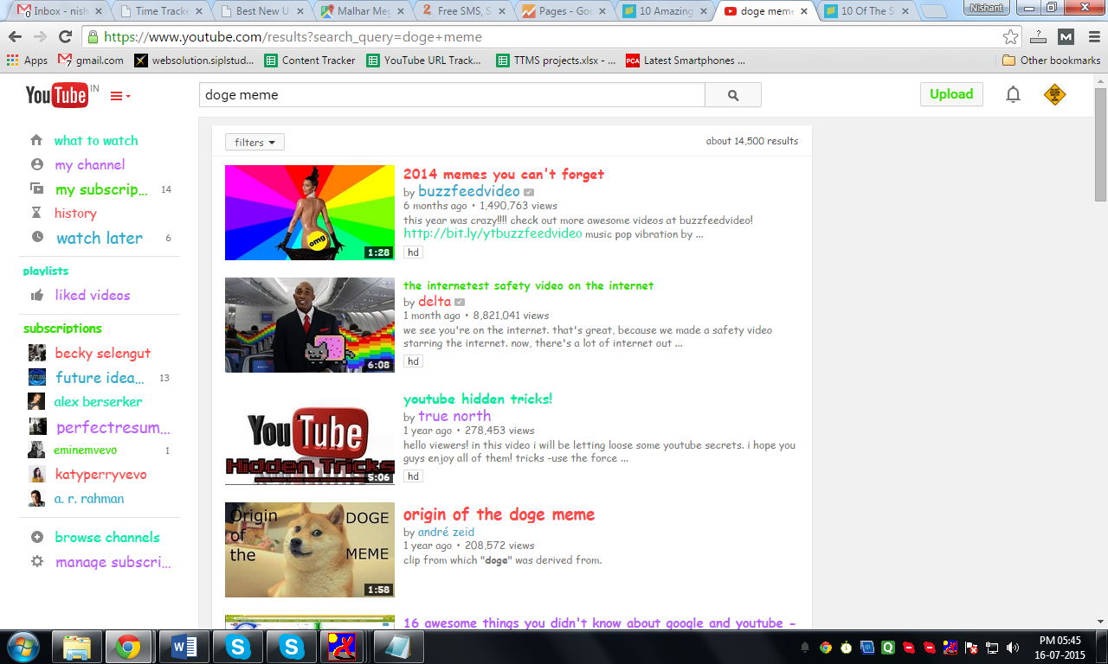Open 'youtube hidden tricks!' video title

[478, 399]
